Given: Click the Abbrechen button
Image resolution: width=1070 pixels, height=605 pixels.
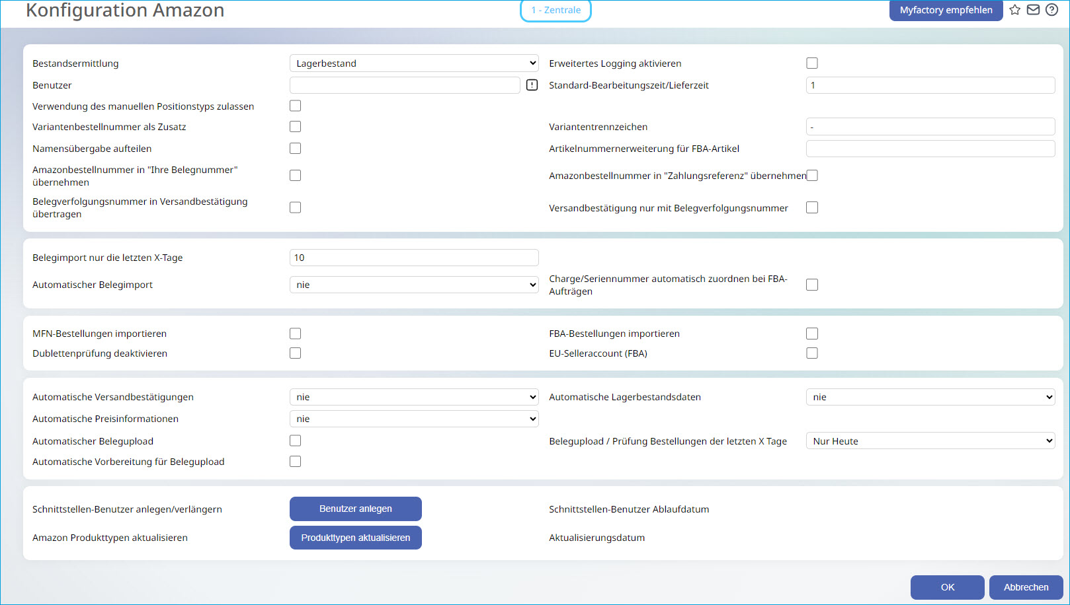Looking at the screenshot, I should point(1026,587).
